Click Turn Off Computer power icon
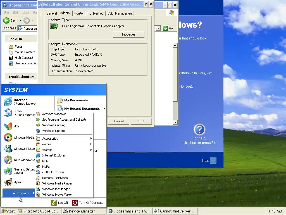Image resolution: width=286 pixels, height=215 pixels. click(x=75, y=203)
